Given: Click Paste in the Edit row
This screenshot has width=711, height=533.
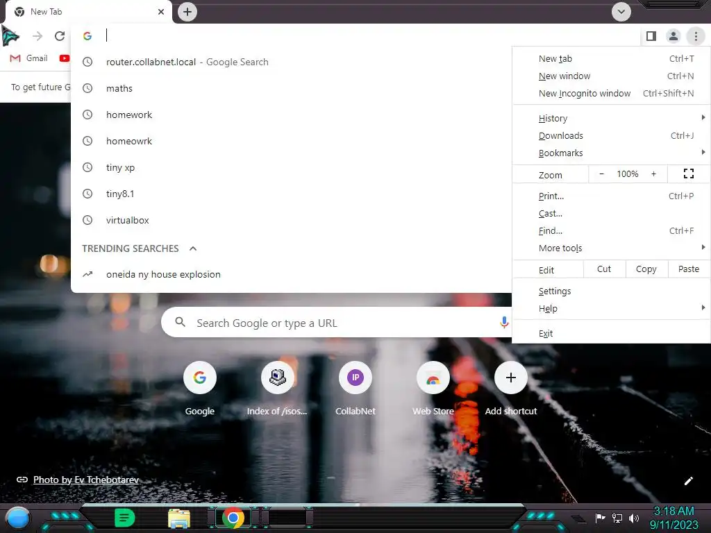Looking at the screenshot, I should (x=688, y=269).
